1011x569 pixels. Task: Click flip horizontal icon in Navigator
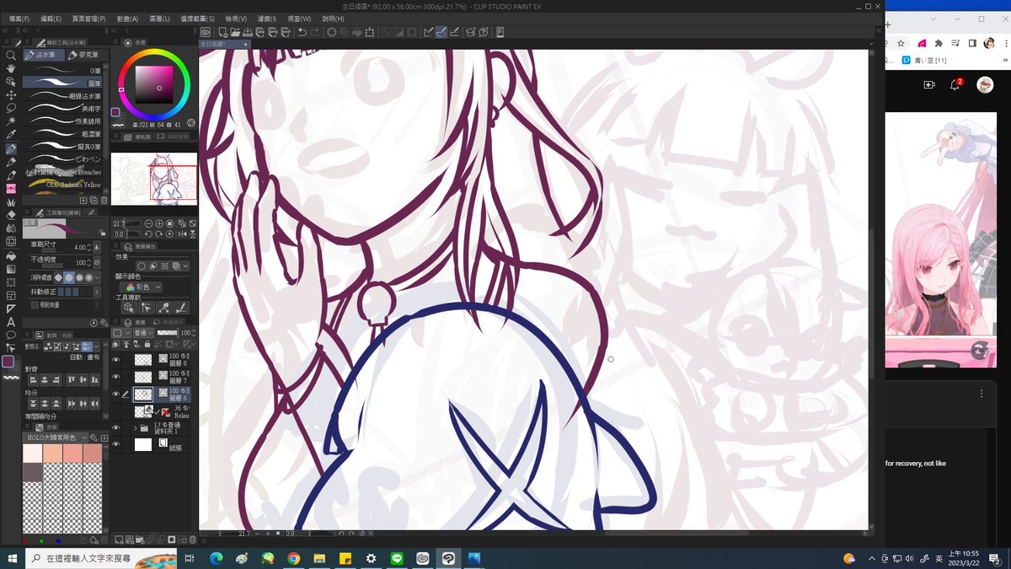click(182, 234)
